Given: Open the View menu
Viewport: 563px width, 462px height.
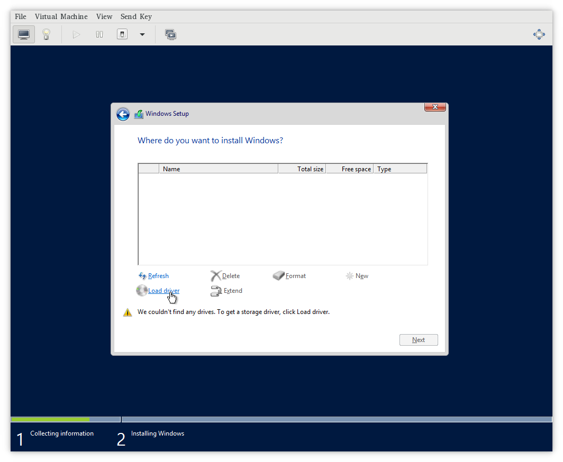Looking at the screenshot, I should pyautogui.click(x=104, y=16).
